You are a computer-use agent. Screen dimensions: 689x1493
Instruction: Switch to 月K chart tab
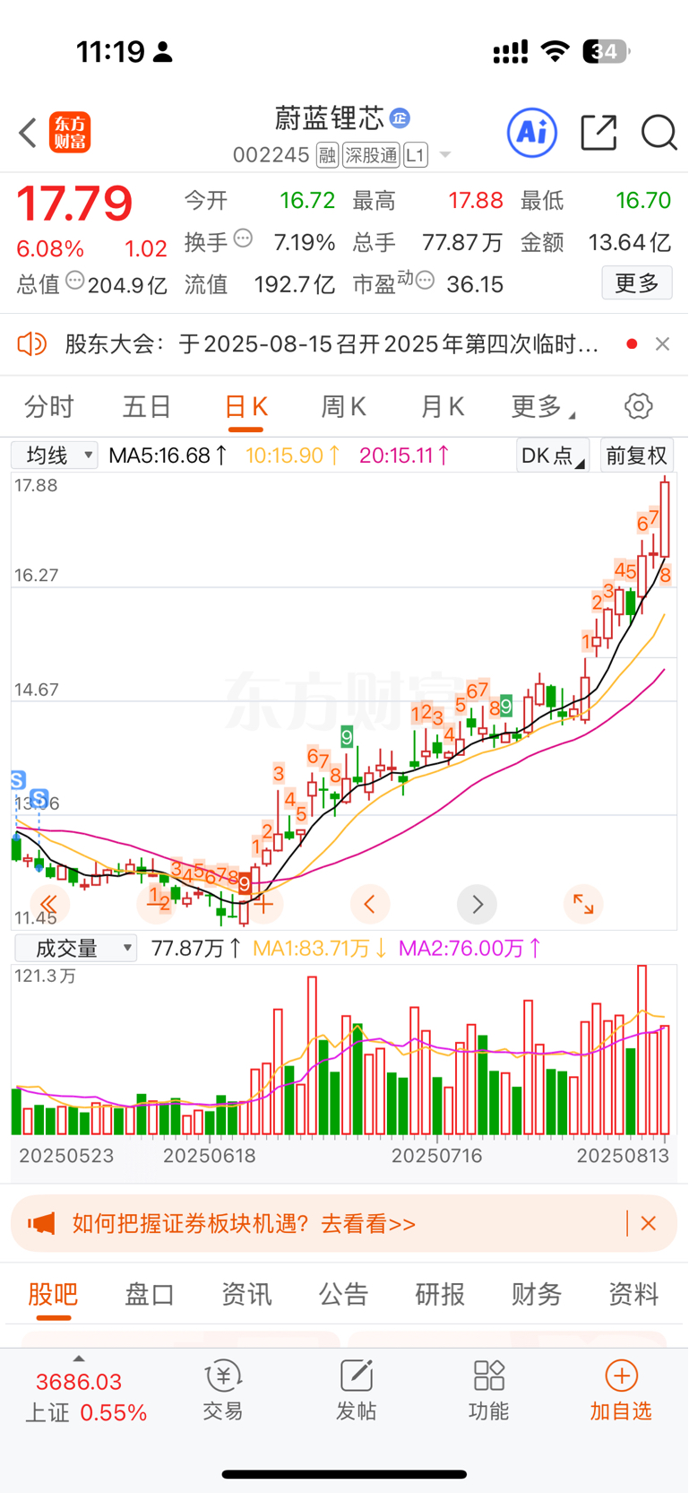(x=442, y=407)
